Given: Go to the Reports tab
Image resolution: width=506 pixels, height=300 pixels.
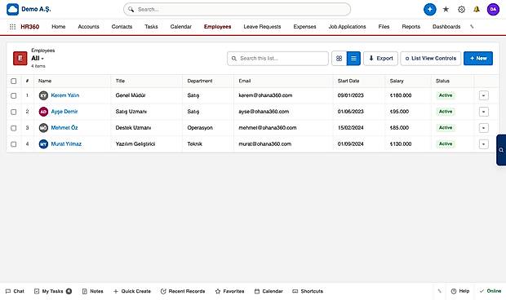Looking at the screenshot, I should pos(411,27).
